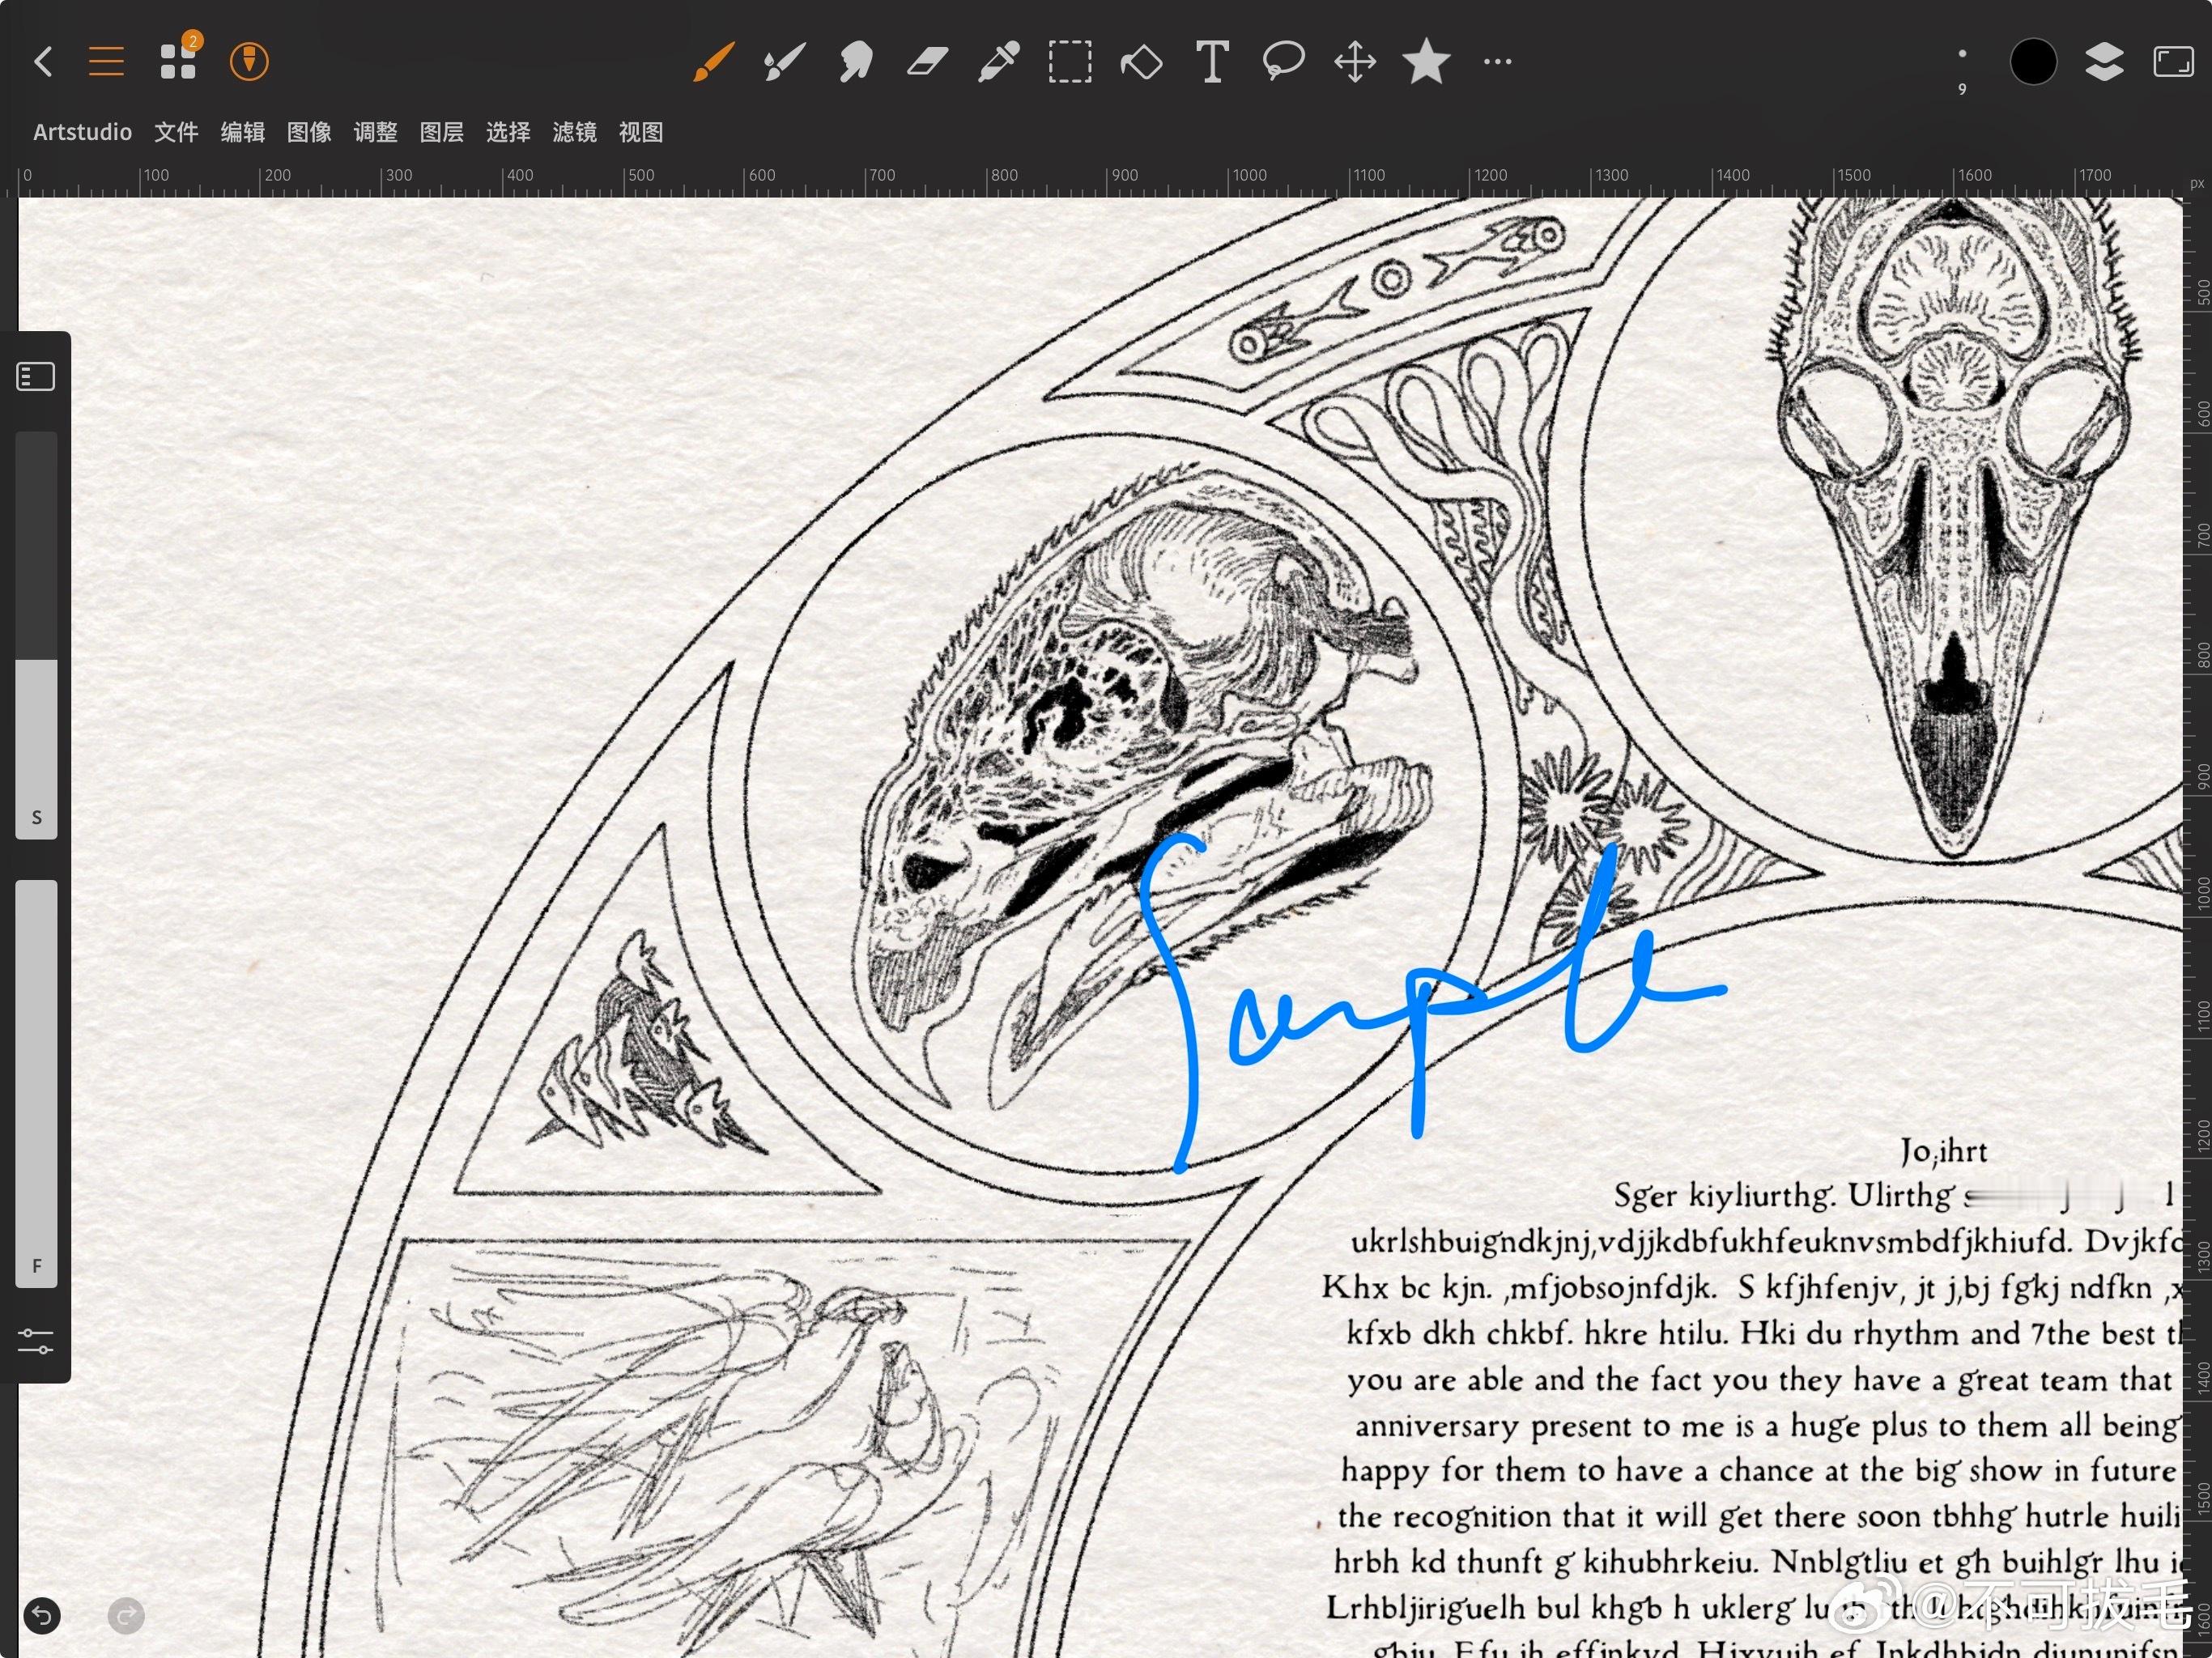Select the Eyedropper tool
Image resolution: width=2212 pixels, height=1658 pixels.
point(998,62)
